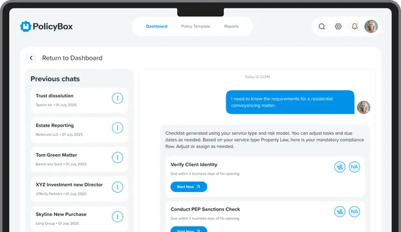Screen dimensions: 401x232
Task: Click 'Lang Group • 01 July 2025' subtitle
Action: tap(58, 224)
